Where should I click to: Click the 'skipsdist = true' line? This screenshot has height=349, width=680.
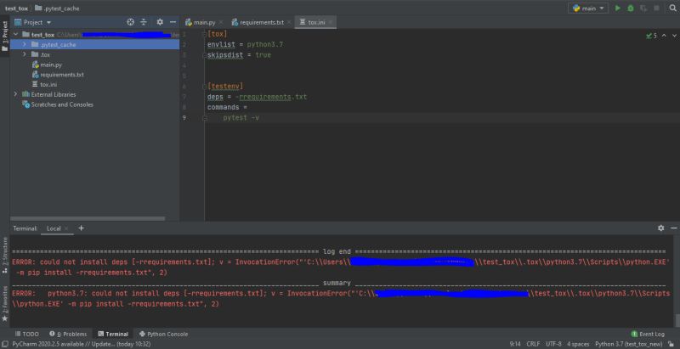click(239, 55)
